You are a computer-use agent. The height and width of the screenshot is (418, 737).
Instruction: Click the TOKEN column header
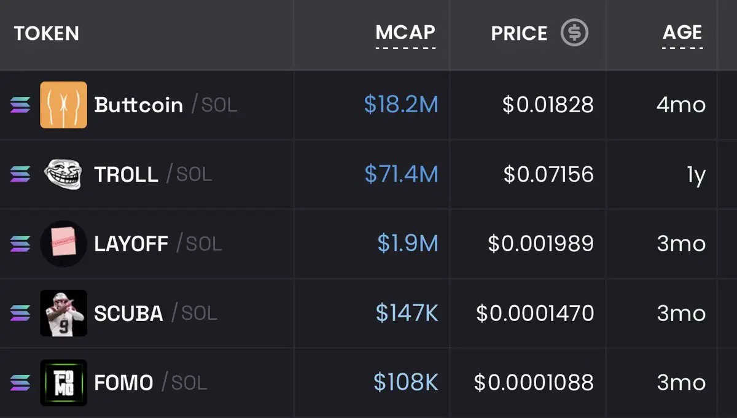(x=47, y=33)
